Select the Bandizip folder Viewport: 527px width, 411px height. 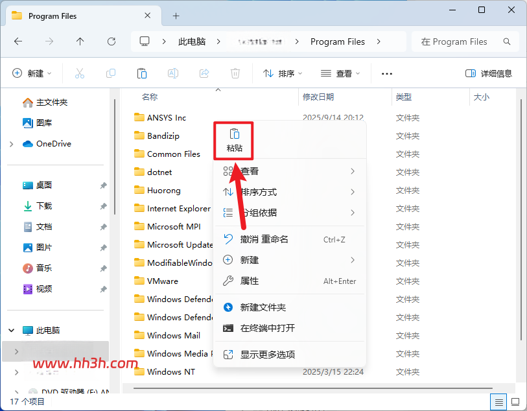(157, 135)
